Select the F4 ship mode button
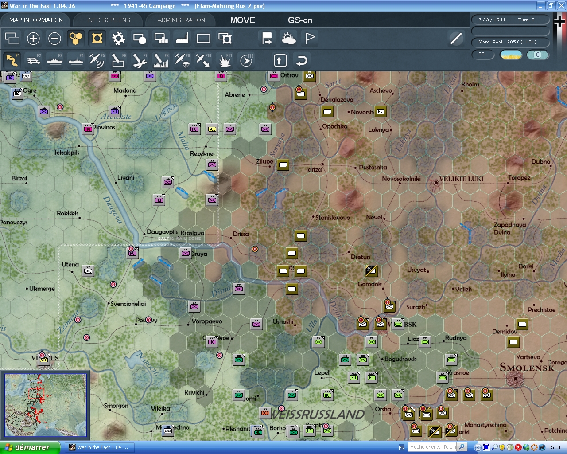Viewport: 567px width, 454px height. click(x=76, y=60)
